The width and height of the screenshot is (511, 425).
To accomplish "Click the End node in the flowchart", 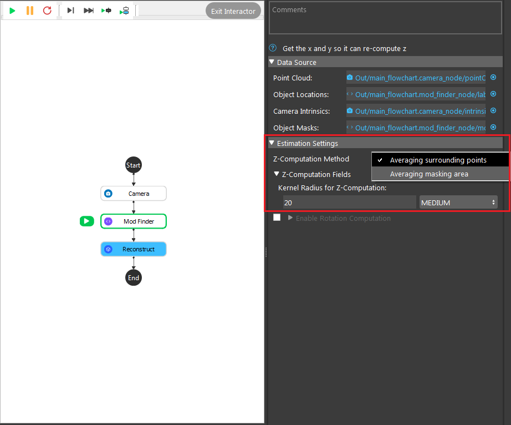I will pos(133,277).
